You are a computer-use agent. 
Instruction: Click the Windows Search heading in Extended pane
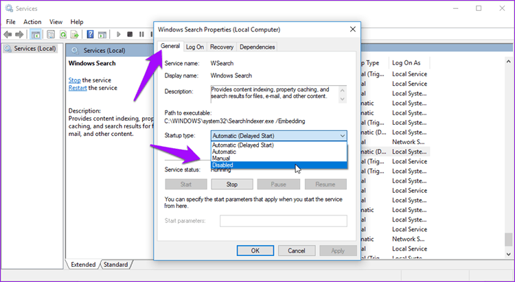click(x=92, y=63)
